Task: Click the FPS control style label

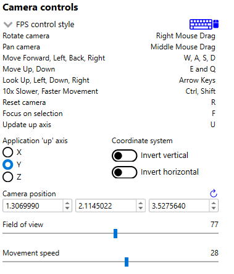Action: [45, 25]
